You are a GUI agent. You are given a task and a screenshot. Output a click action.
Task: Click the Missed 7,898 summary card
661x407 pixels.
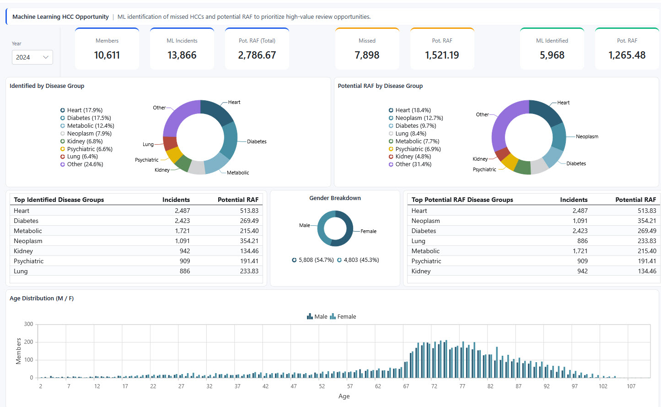click(x=367, y=49)
